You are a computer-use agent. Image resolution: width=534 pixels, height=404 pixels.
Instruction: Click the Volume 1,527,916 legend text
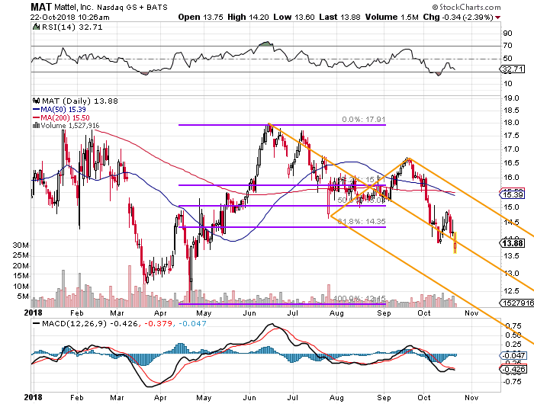coord(70,126)
